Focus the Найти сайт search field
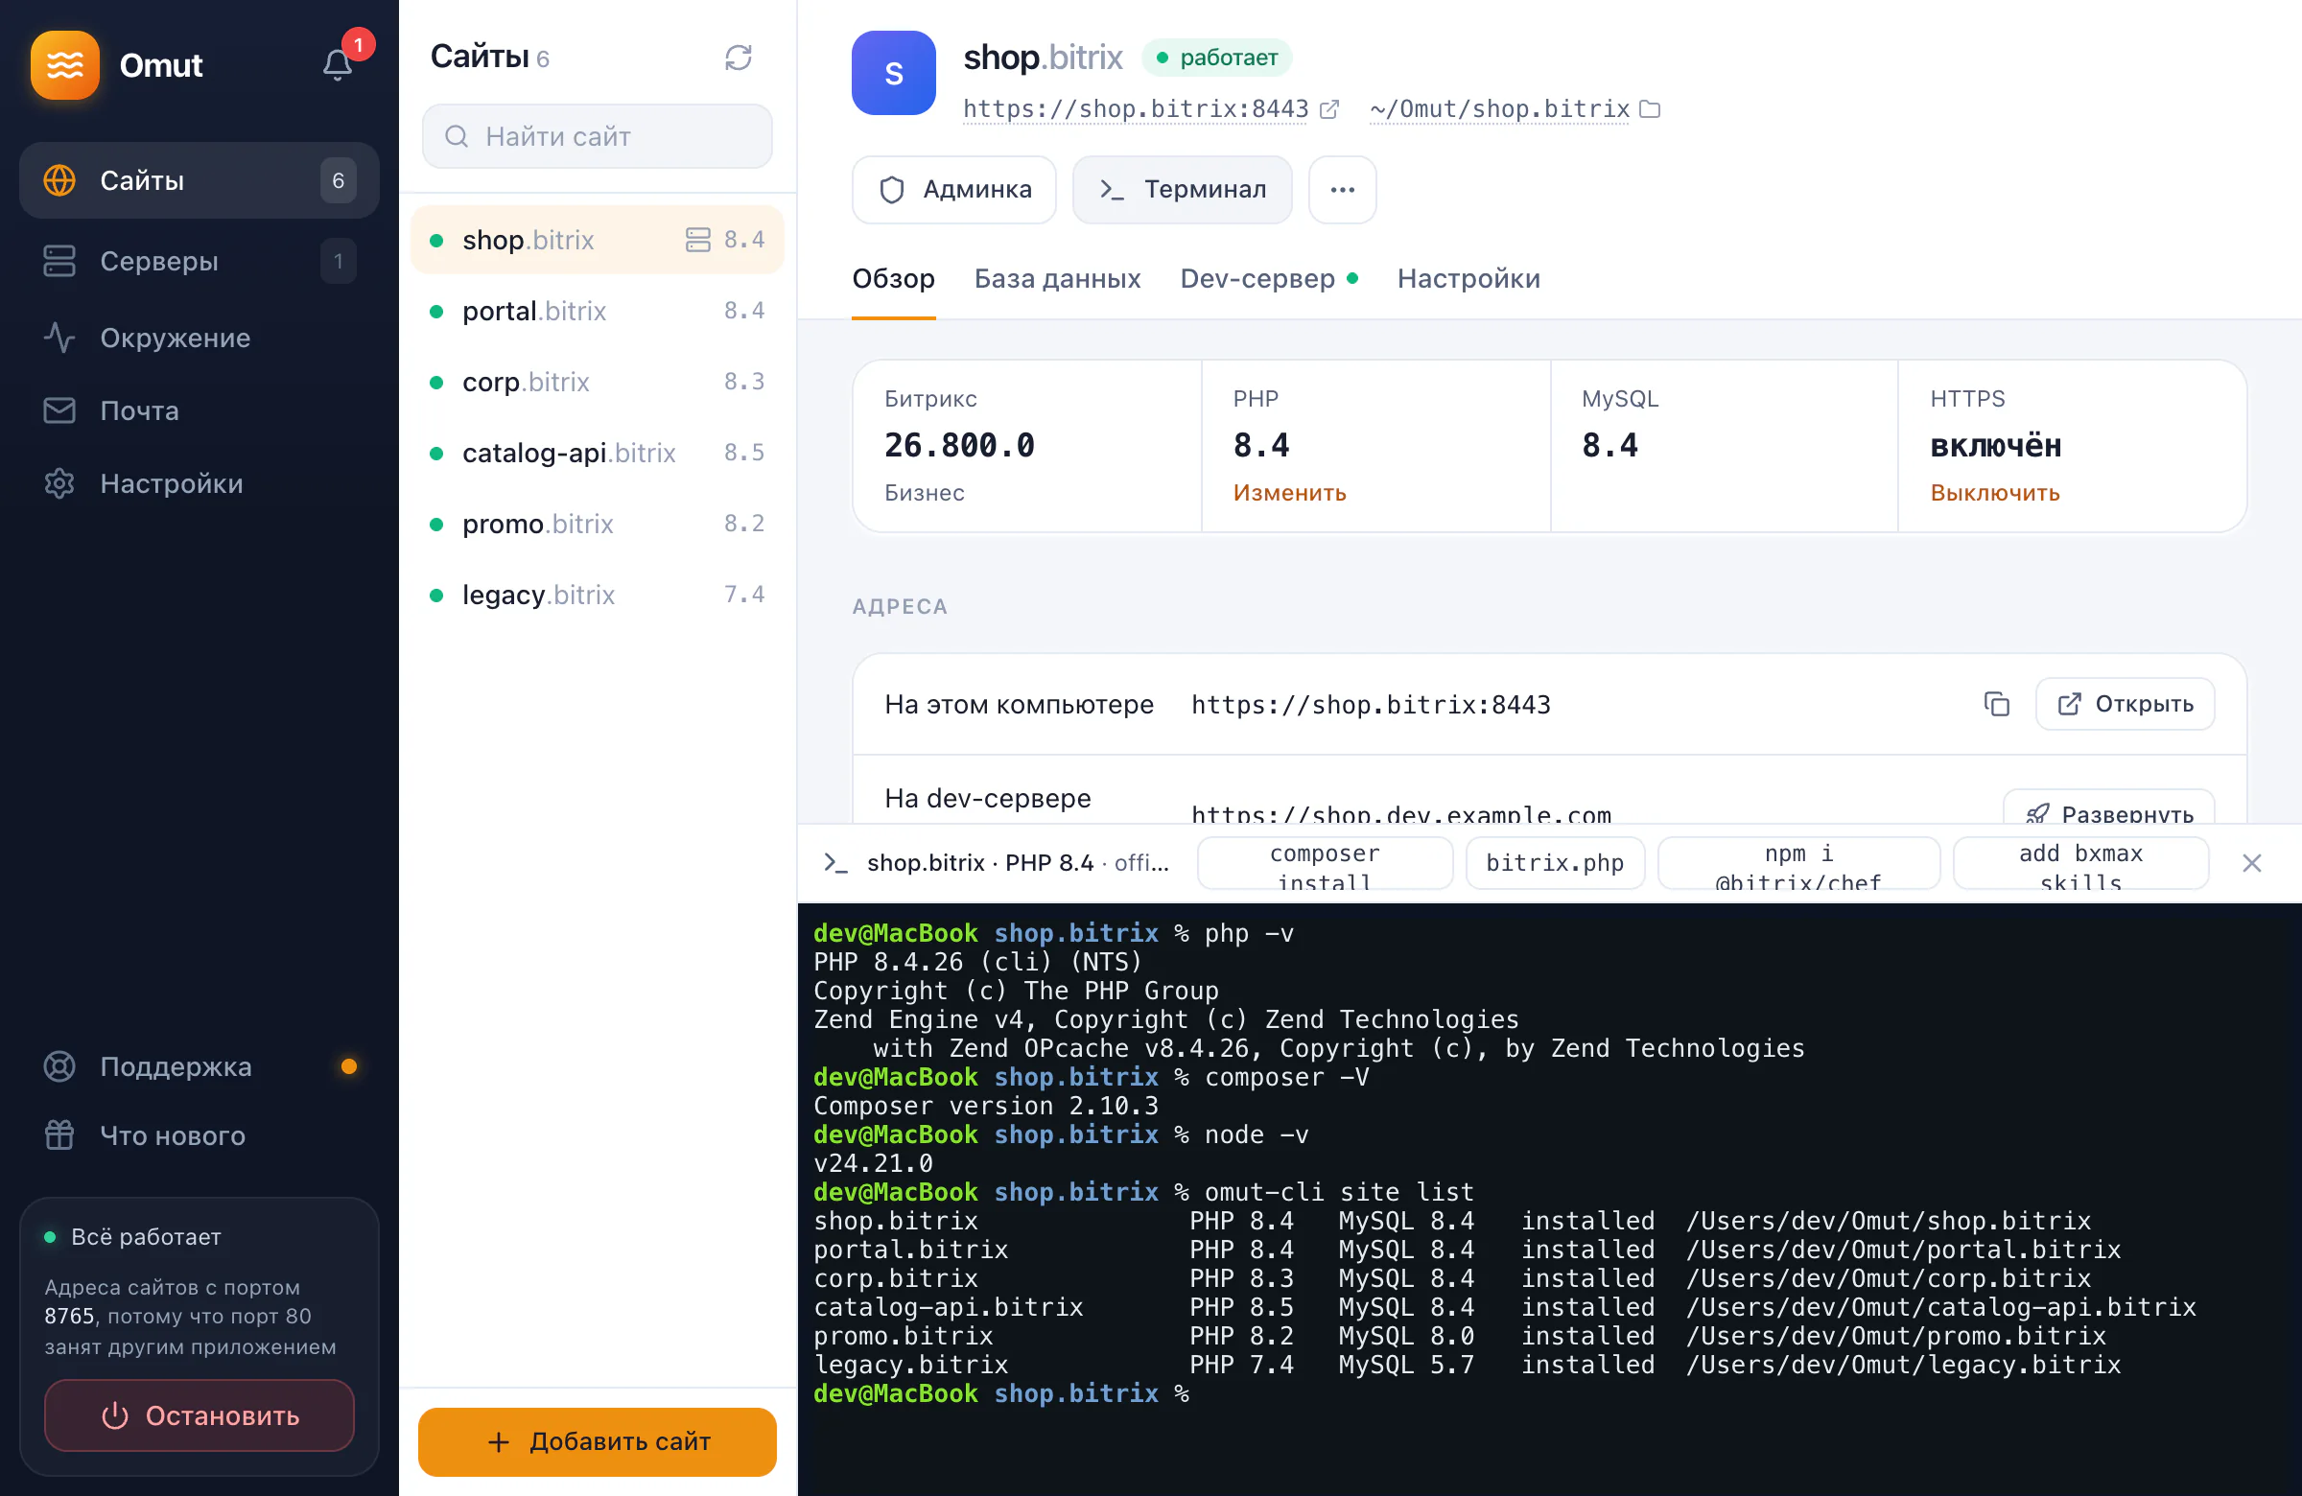 click(597, 136)
